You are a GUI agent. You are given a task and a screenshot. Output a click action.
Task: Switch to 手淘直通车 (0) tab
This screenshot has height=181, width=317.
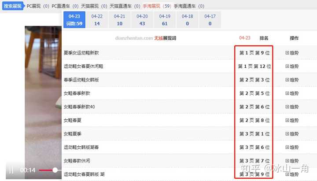click(189, 6)
